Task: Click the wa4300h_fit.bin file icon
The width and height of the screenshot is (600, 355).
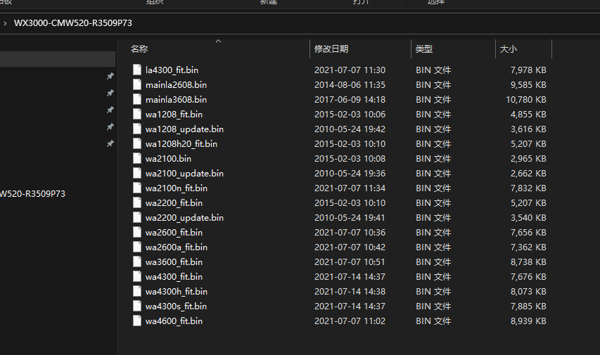Action: tap(137, 292)
